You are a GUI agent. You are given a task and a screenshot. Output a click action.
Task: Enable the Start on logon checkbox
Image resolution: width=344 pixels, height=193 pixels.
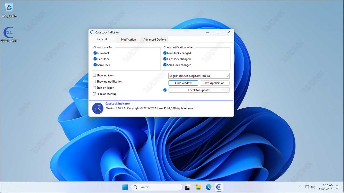pyautogui.click(x=94, y=88)
